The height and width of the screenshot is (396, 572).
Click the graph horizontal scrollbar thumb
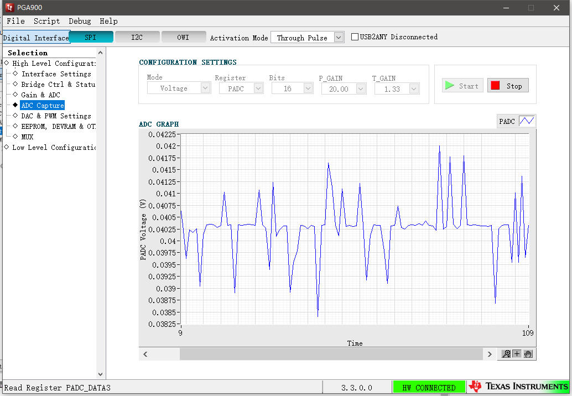[331, 354]
